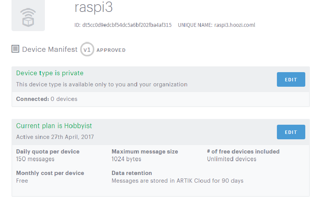Click the 'Maximum message size' label
This screenshot has width=321, height=203.
coord(145,152)
